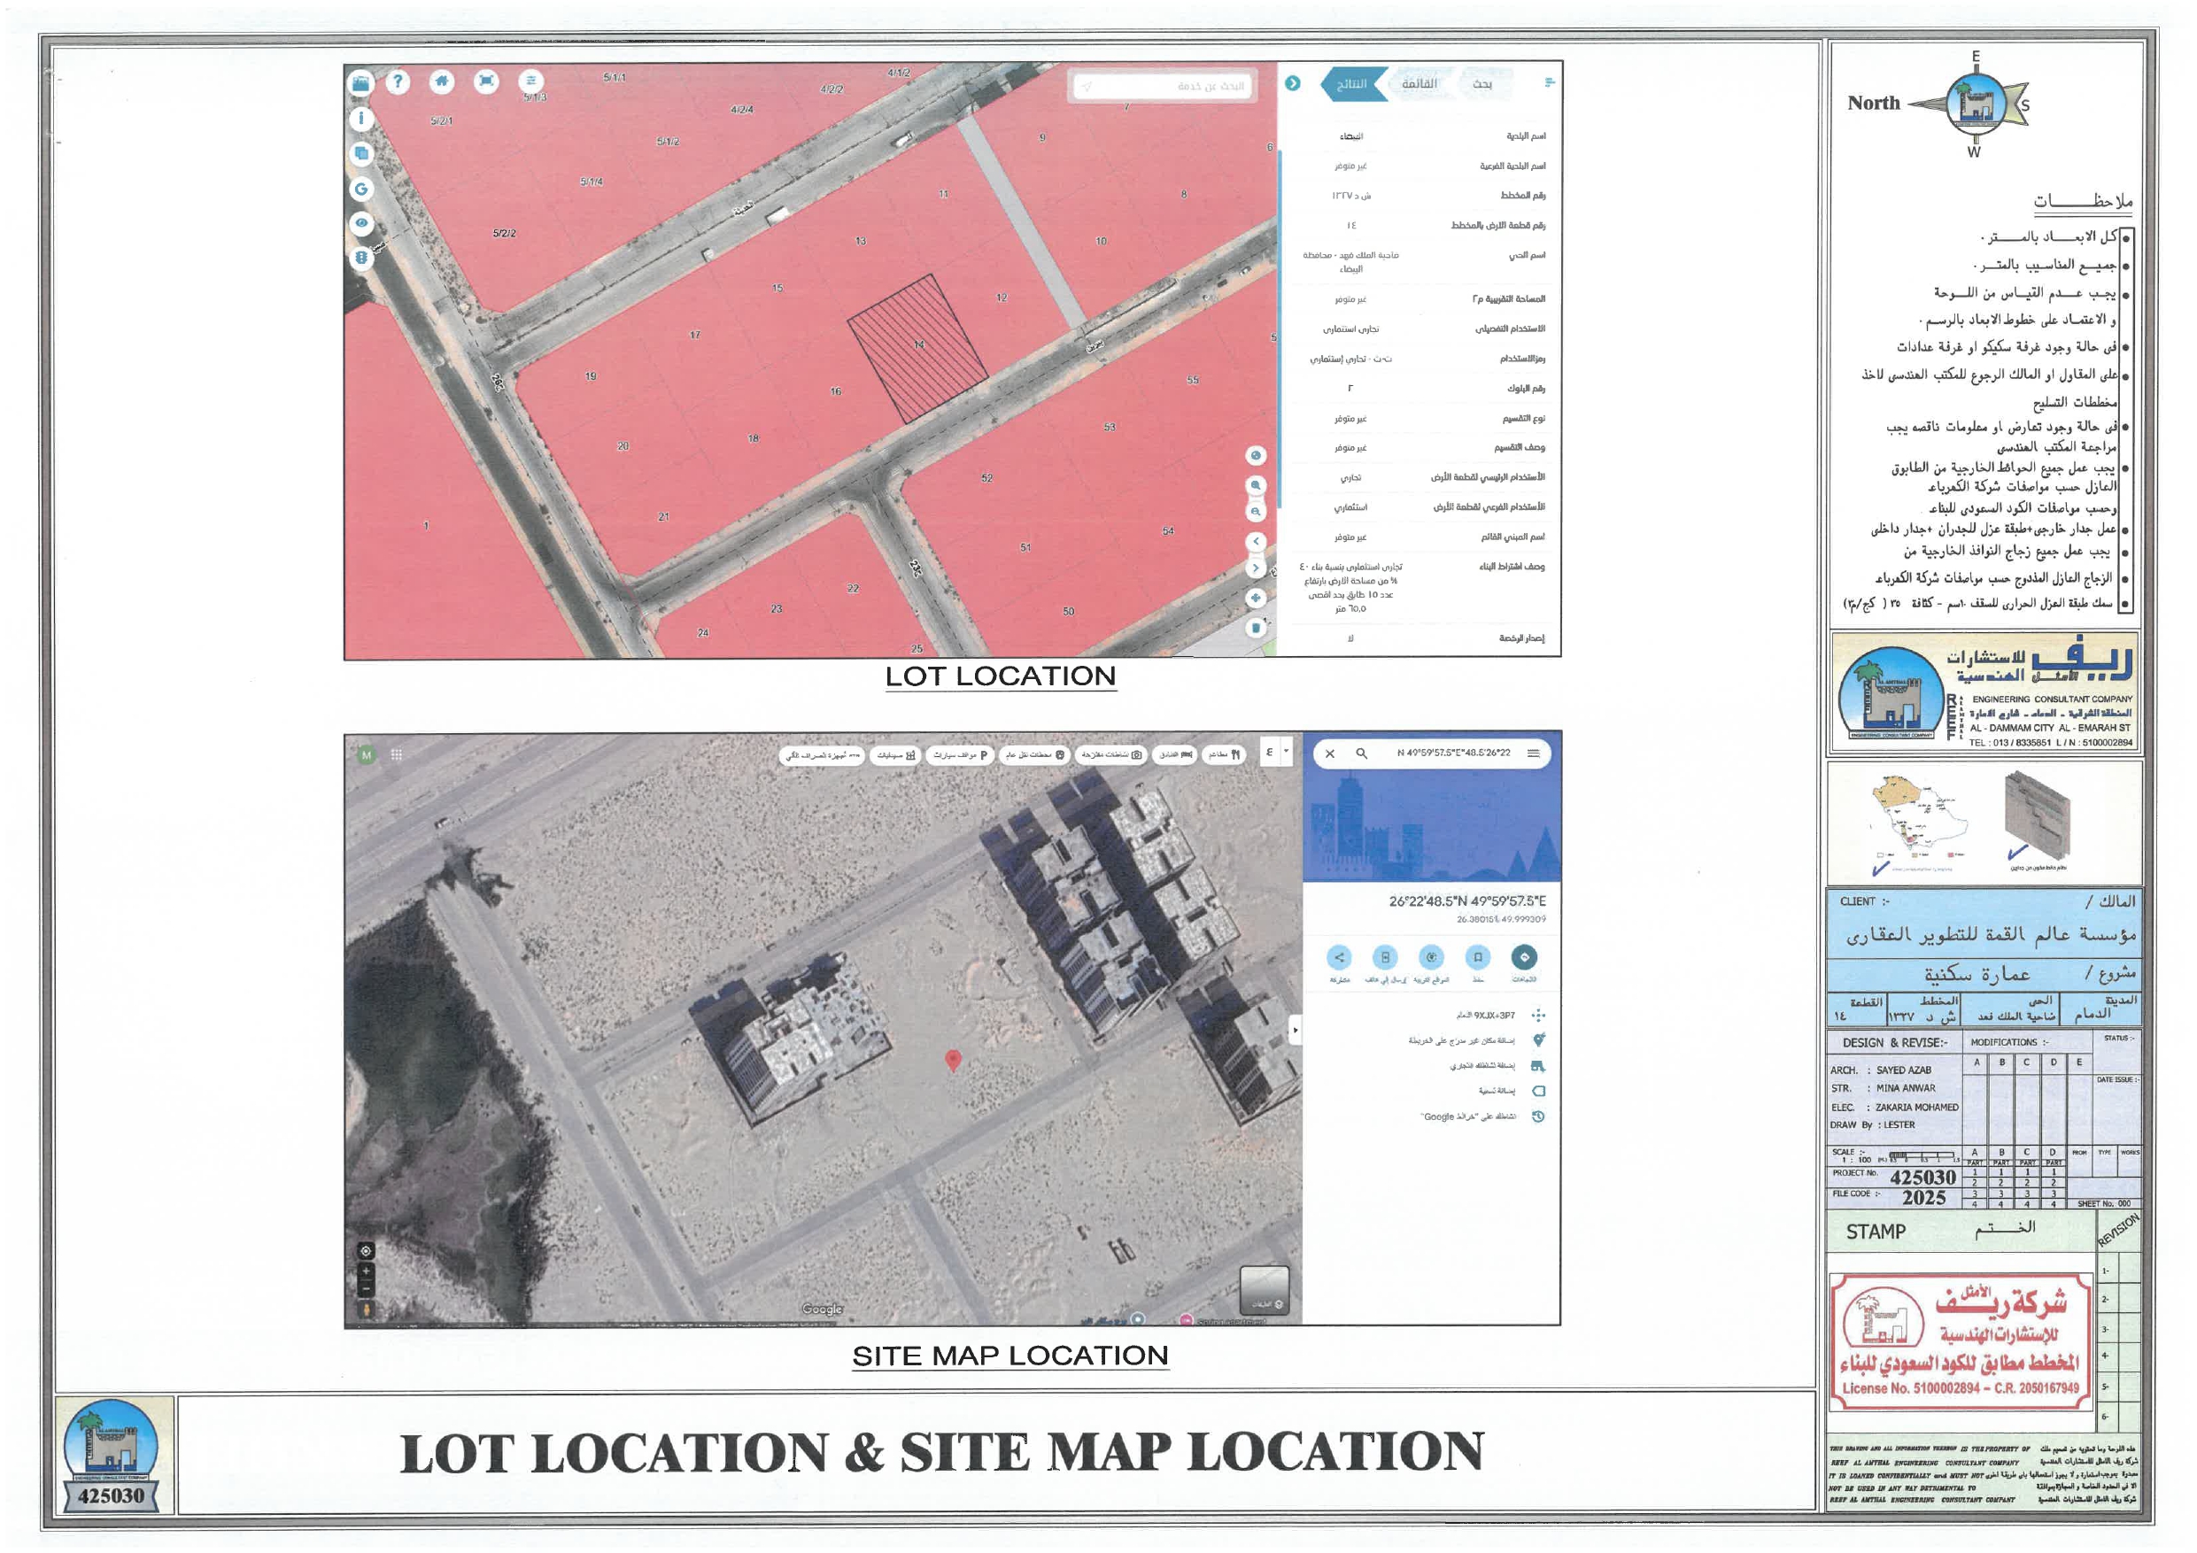Click the trash delete icon on GIS map
This screenshot has height=1553, width=2197.
pos(1257,628)
